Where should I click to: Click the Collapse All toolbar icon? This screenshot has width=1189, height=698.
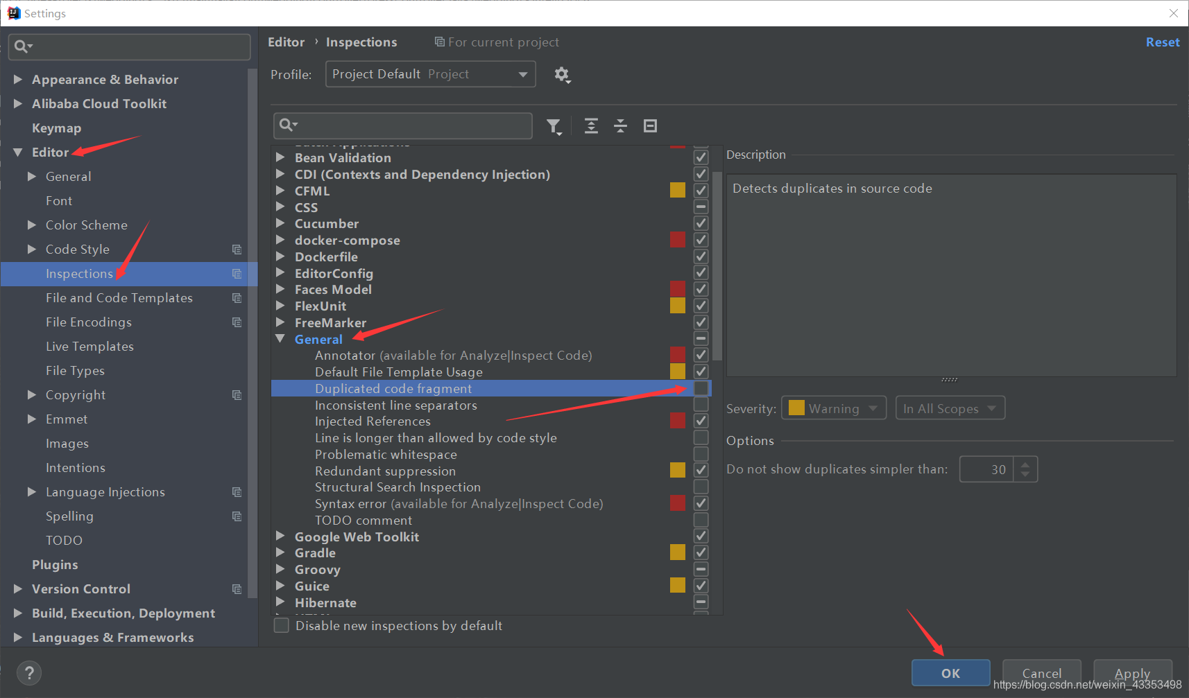[x=620, y=126]
